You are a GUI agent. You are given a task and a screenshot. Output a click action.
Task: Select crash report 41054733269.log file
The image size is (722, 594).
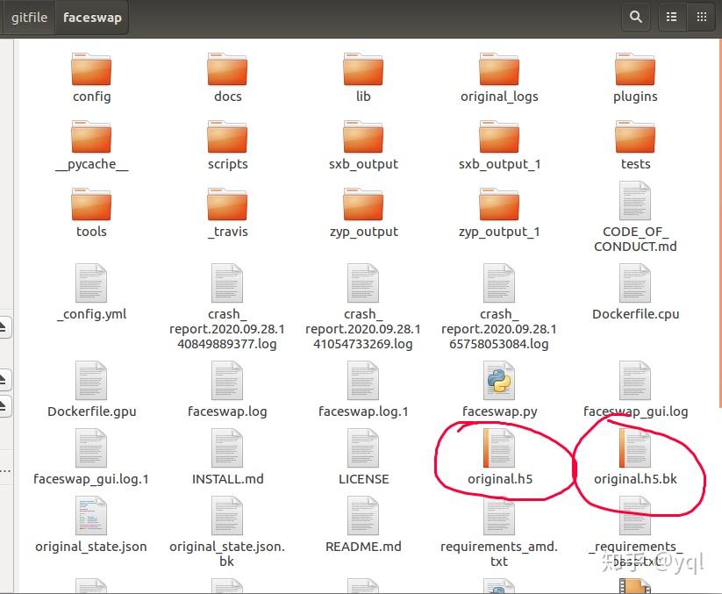(x=363, y=283)
